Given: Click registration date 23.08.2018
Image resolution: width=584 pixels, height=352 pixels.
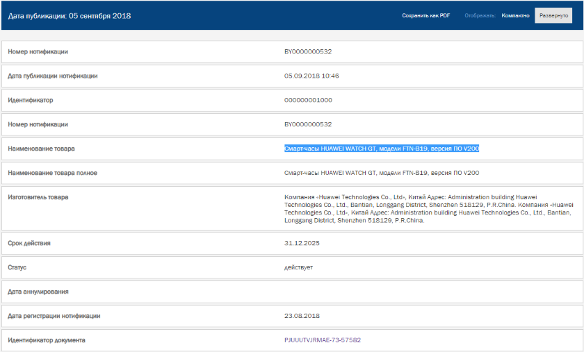Looking at the screenshot, I should (302, 316).
